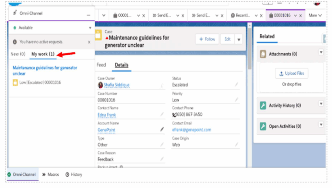The image size is (332, 188).
Task: Click the efrank@genepoint.com email link
Action: (191, 130)
